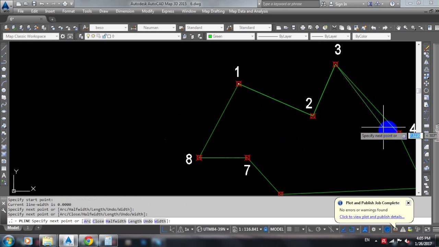This screenshot has height=247, width=439.
Task: Open the Format menu
Action: [68, 11]
